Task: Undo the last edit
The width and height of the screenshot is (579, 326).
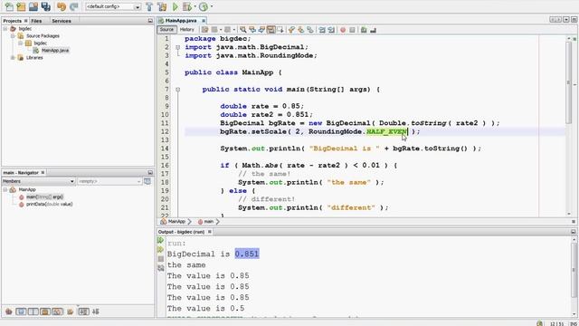Action: coord(62,6)
